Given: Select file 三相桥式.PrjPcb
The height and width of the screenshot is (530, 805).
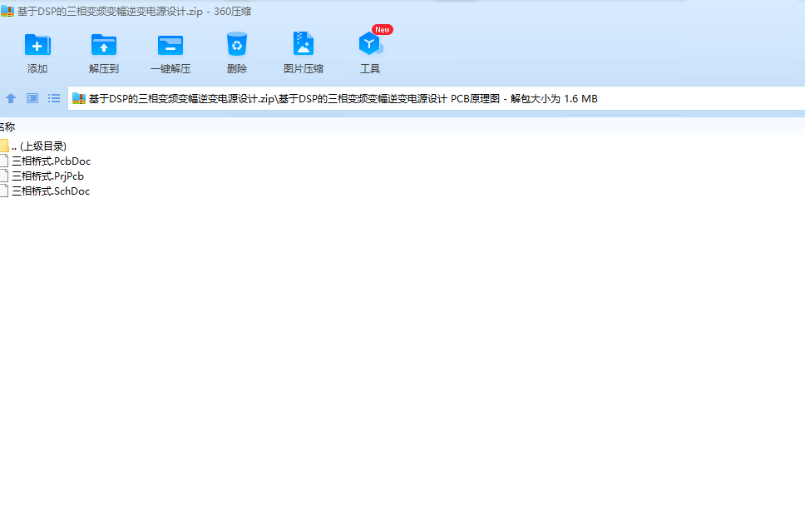Looking at the screenshot, I should tap(47, 176).
